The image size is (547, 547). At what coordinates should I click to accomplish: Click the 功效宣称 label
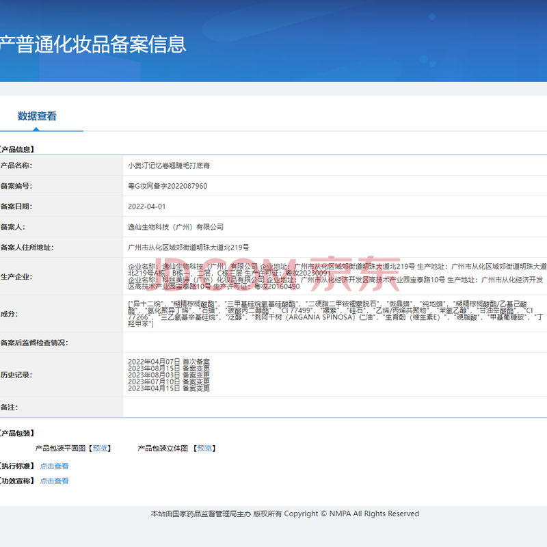pyautogui.click(x=18, y=481)
